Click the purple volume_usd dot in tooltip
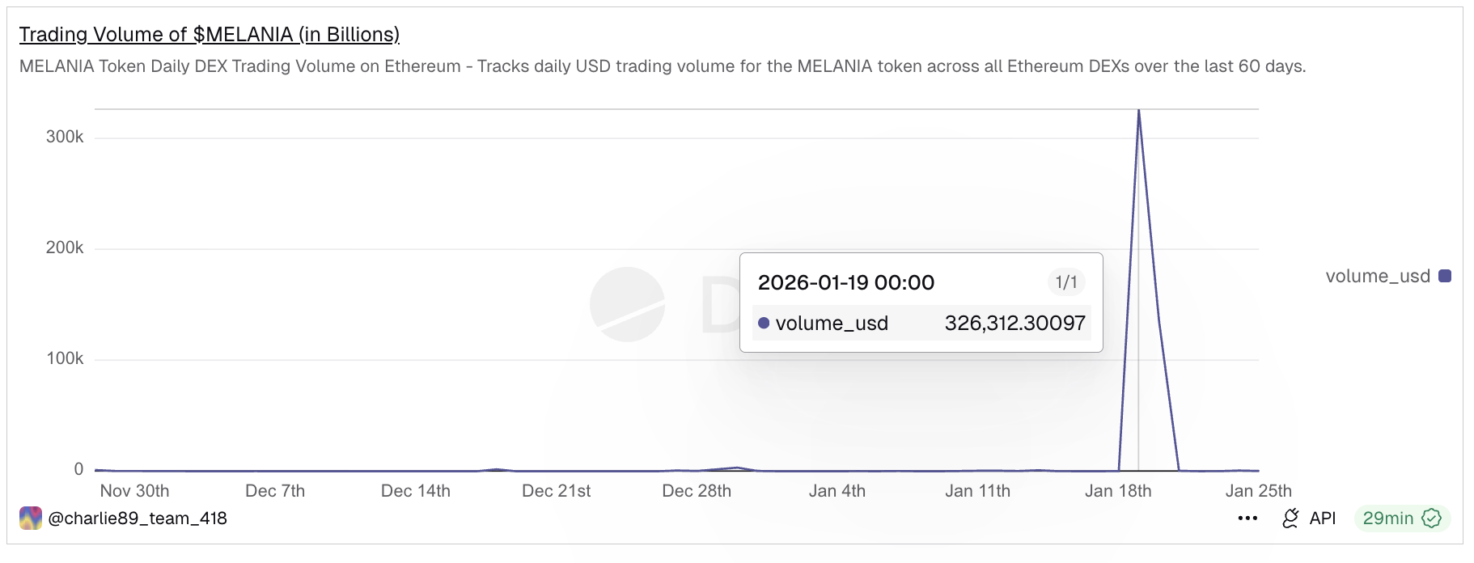The height and width of the screenshot is (563, 1474). [764, 324]
